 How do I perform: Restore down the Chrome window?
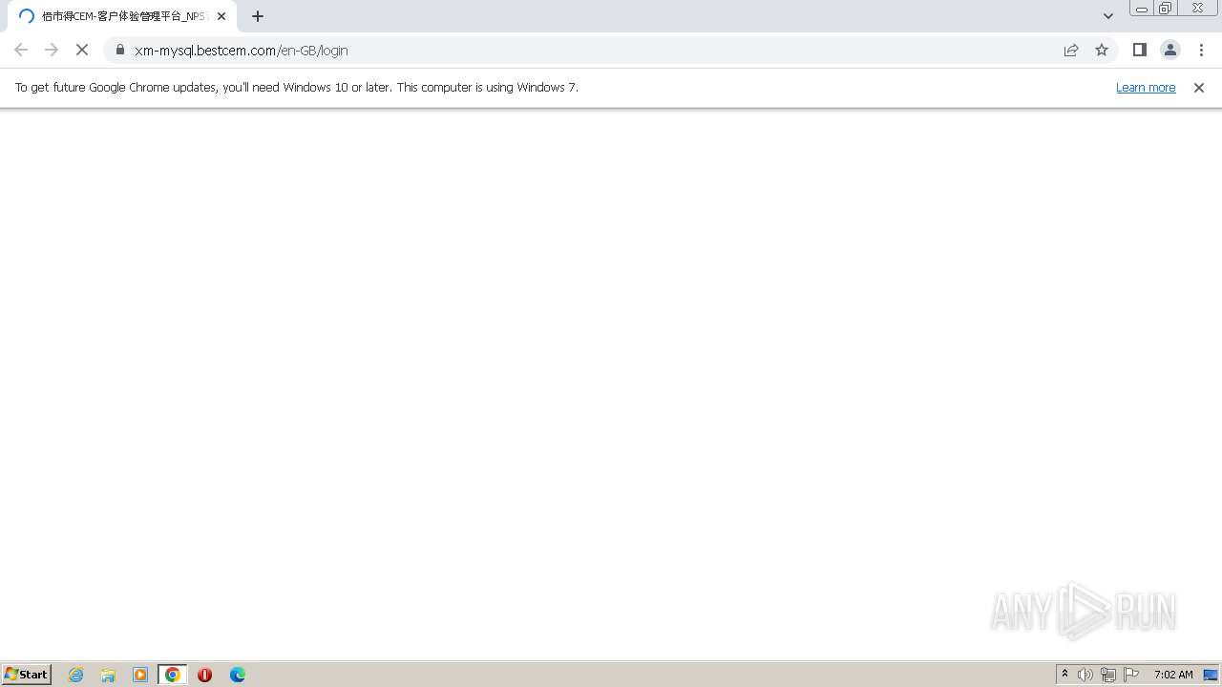(x=1166, y=9)
